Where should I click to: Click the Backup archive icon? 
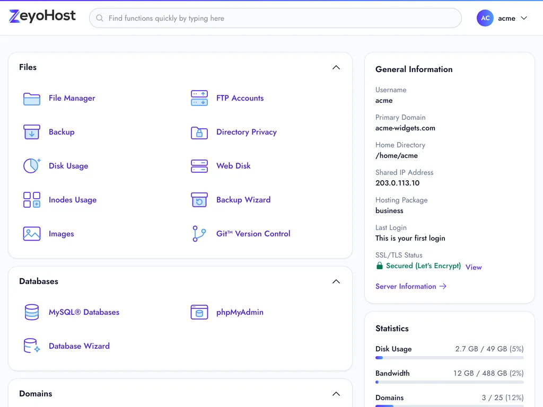pos(31,132)
